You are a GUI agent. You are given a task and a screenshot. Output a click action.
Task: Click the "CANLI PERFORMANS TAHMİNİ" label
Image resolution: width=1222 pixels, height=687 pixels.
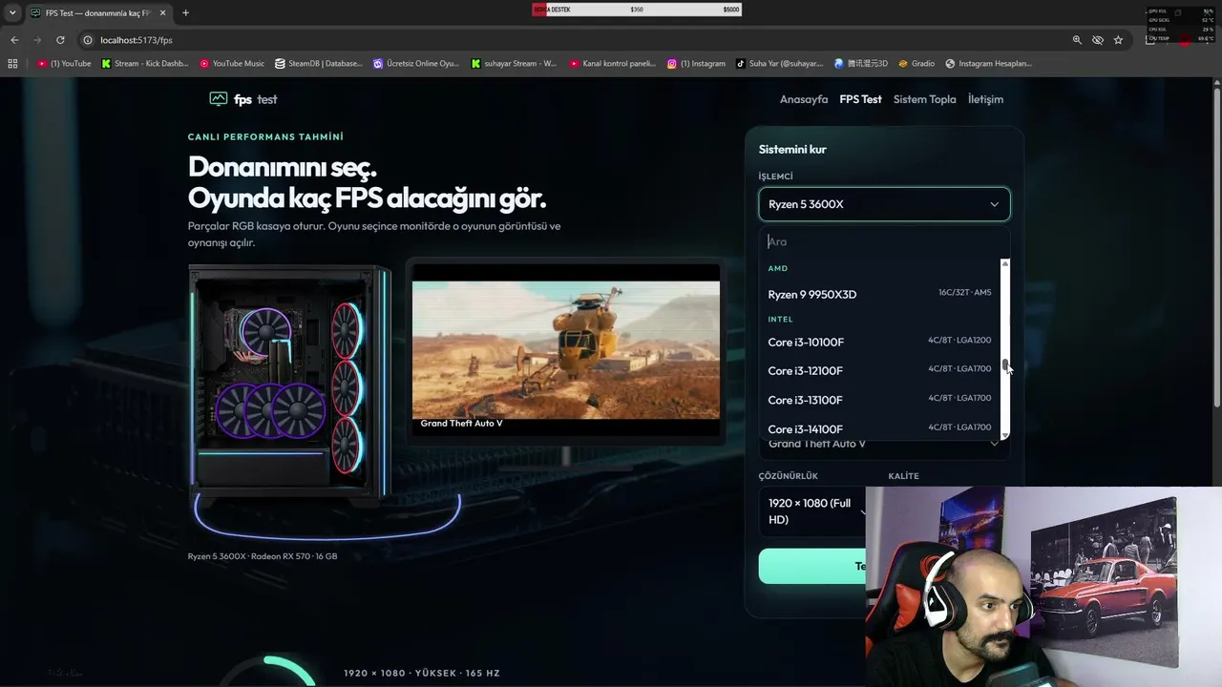coord(265,137)
